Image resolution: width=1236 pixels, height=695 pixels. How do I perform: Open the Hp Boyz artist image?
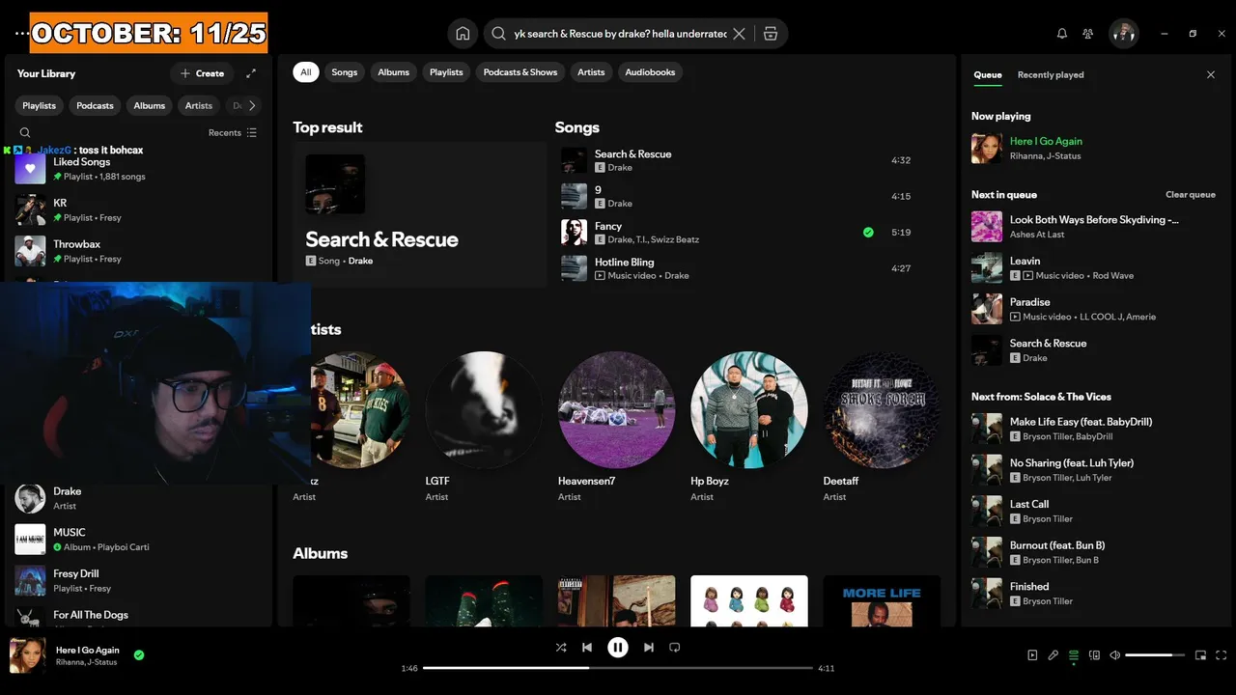pos(748,409)
